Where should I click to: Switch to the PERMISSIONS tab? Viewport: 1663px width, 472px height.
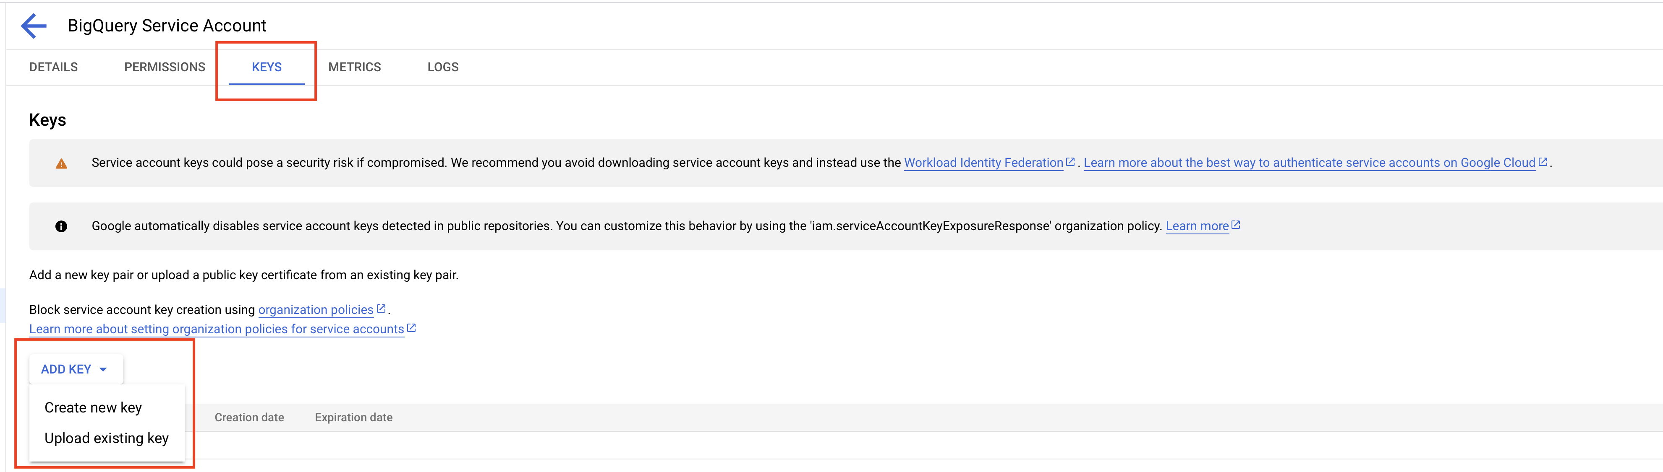(165, 67)
